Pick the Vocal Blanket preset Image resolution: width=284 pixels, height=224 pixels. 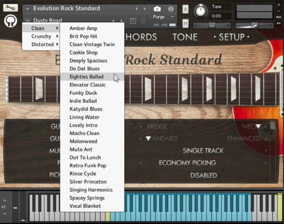pos(92,206)
